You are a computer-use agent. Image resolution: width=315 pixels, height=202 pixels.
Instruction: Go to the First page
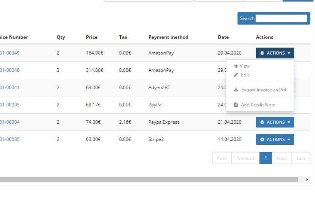coord(222,158)
